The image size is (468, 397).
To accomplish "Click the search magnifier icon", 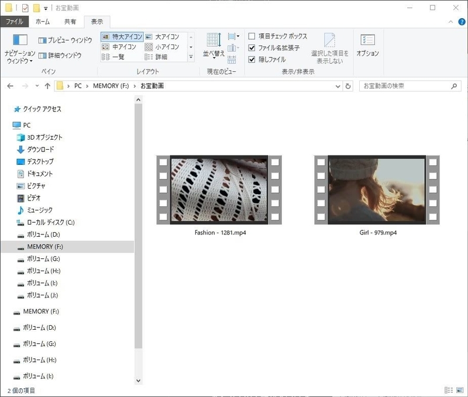I will tap(454, 86).
